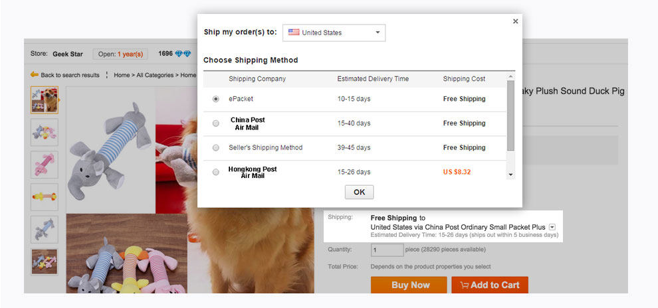Add item using Add to Cart button
The image size is (658, 308).
(489, 285)
